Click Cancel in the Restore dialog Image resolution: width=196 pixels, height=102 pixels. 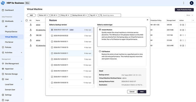click(132, 92)
